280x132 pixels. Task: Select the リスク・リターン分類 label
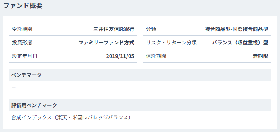171,43
